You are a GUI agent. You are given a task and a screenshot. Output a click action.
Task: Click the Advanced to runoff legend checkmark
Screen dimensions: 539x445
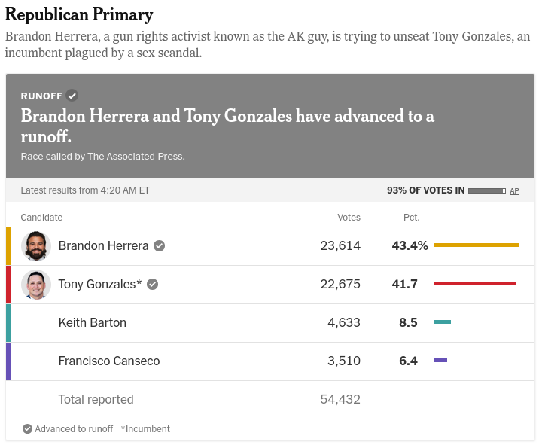point(27,429)
